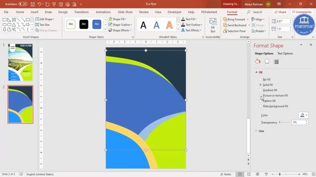Select the Fill & Line bucket icon

click(x=258, y=61)
